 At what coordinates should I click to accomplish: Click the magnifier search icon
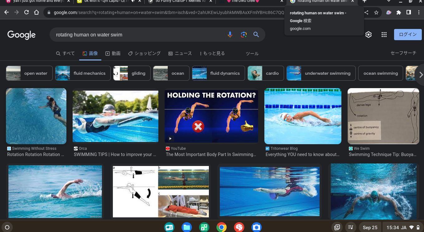tap(256, 35)
